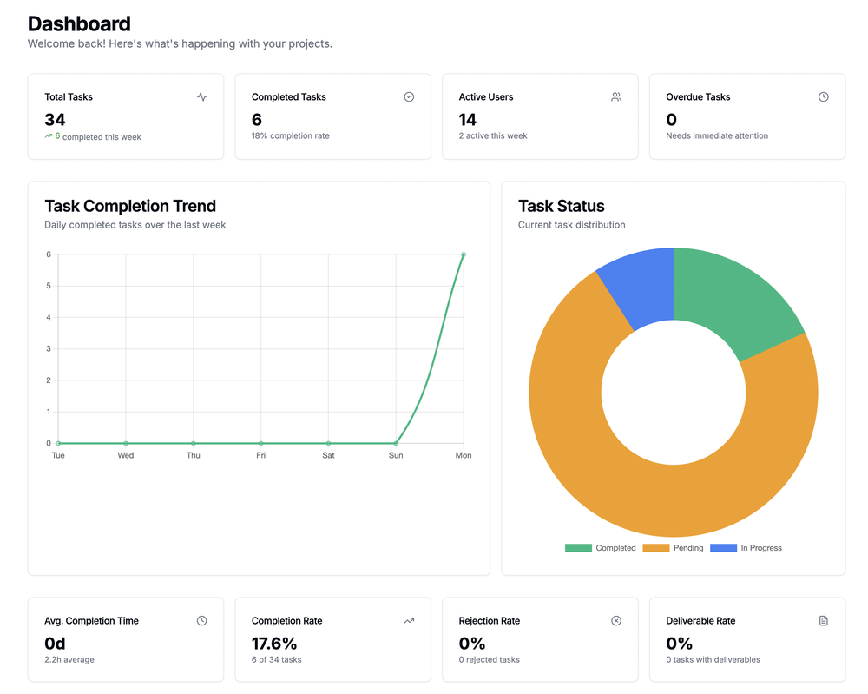Screen dimensions: 868x694
Task: Click the value '34' in Total Tasks
Action: (55, 120)
